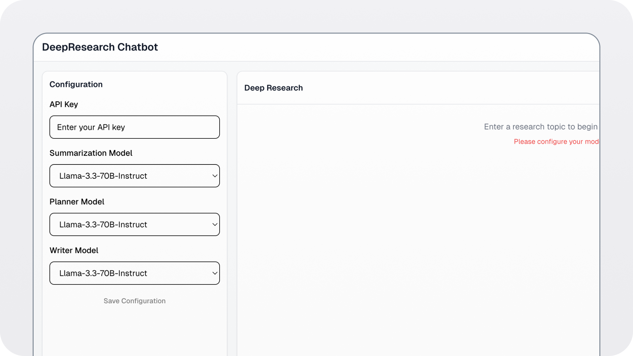Click the 'Enter a research topic' placeholder
633x356 pixels.
coord(540,127)
